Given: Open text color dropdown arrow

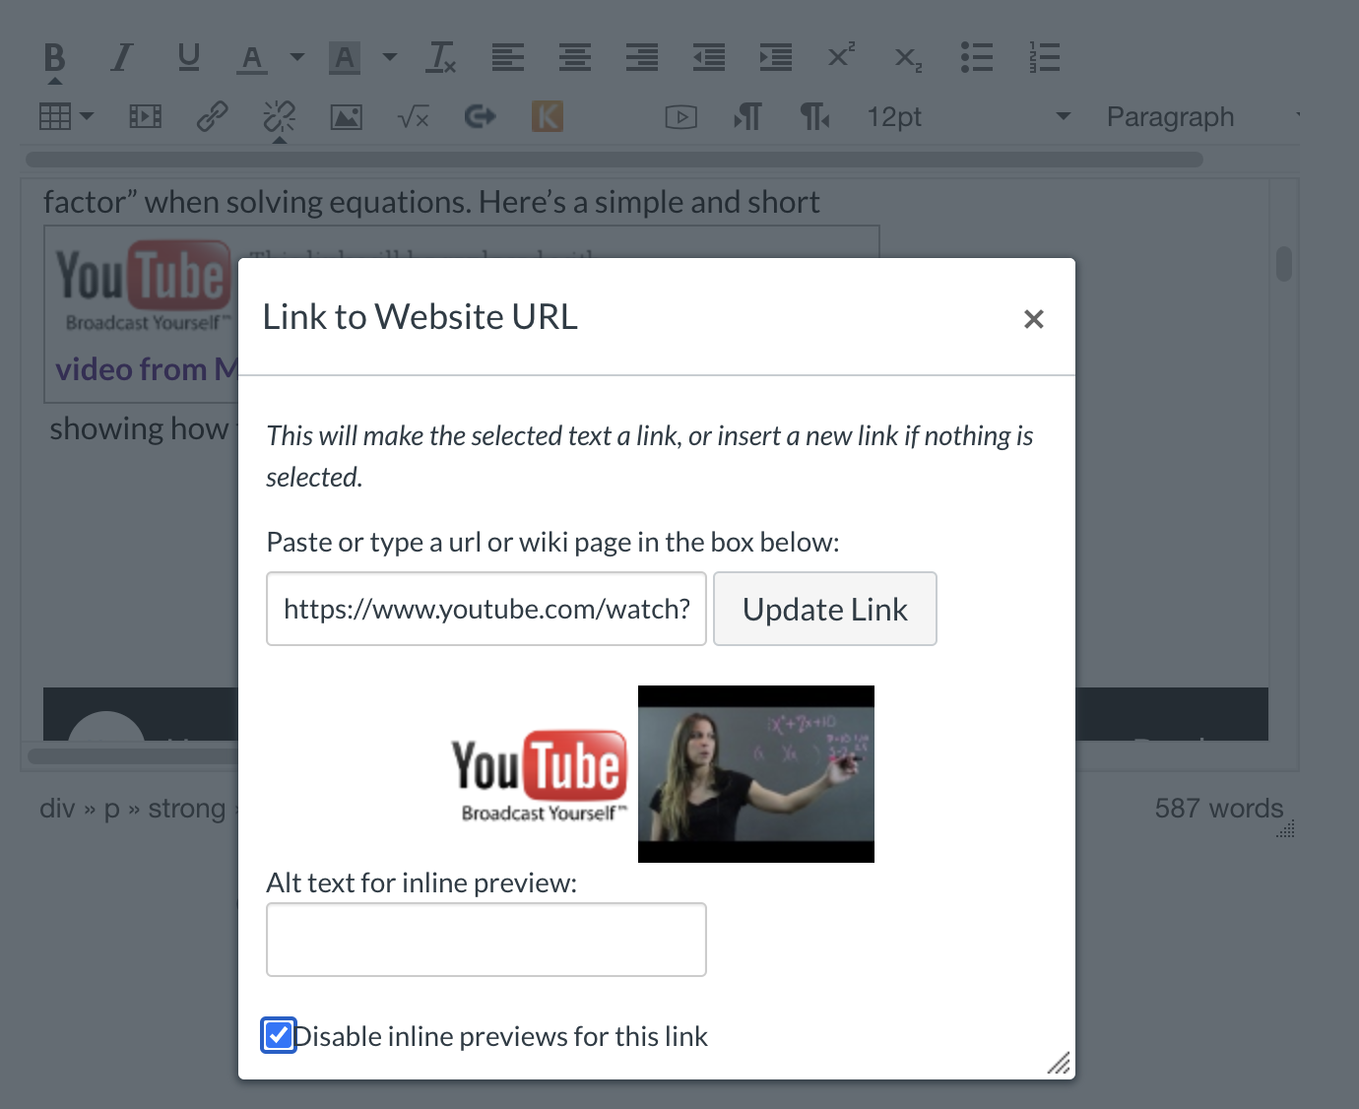Looking at the screenshot, I should pyautogui.click(x=297, y=57).
